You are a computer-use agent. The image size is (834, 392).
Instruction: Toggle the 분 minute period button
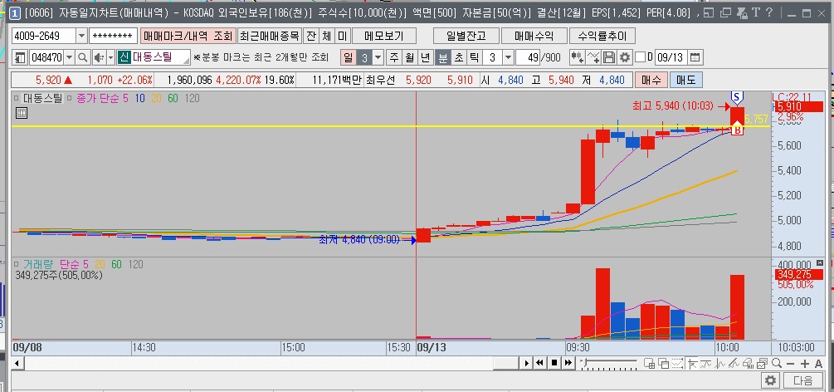pos(442,57)
